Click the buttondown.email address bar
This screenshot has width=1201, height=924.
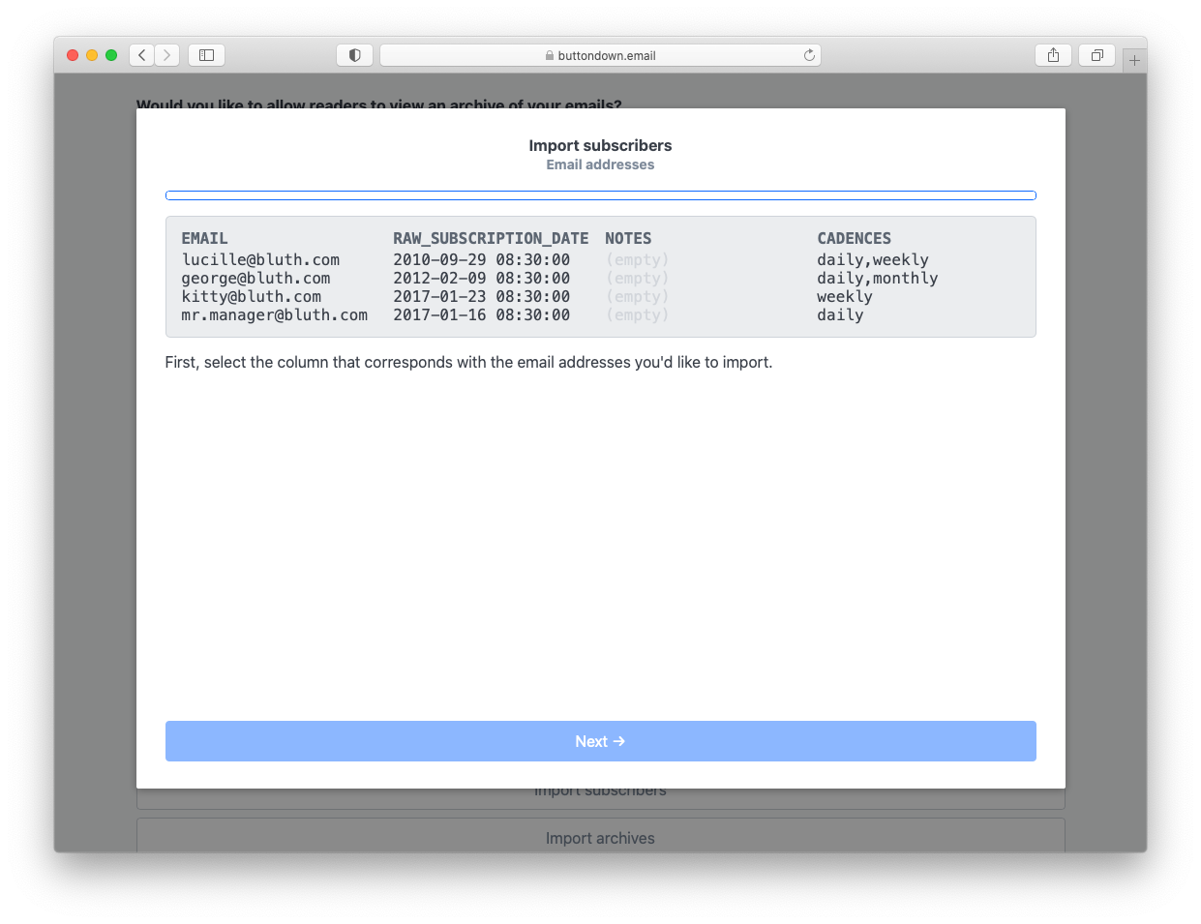click(600, 55)
